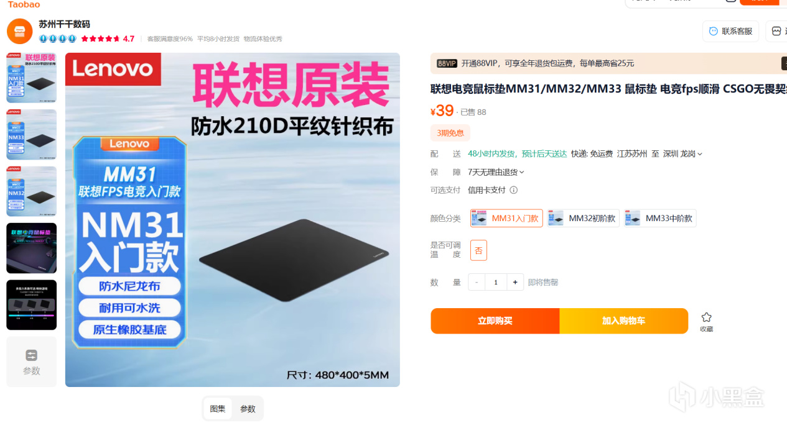787x423 pixels.
Task: Open the 参数 settings icon in thumbnail strip
Action: (x=31, y=355)
